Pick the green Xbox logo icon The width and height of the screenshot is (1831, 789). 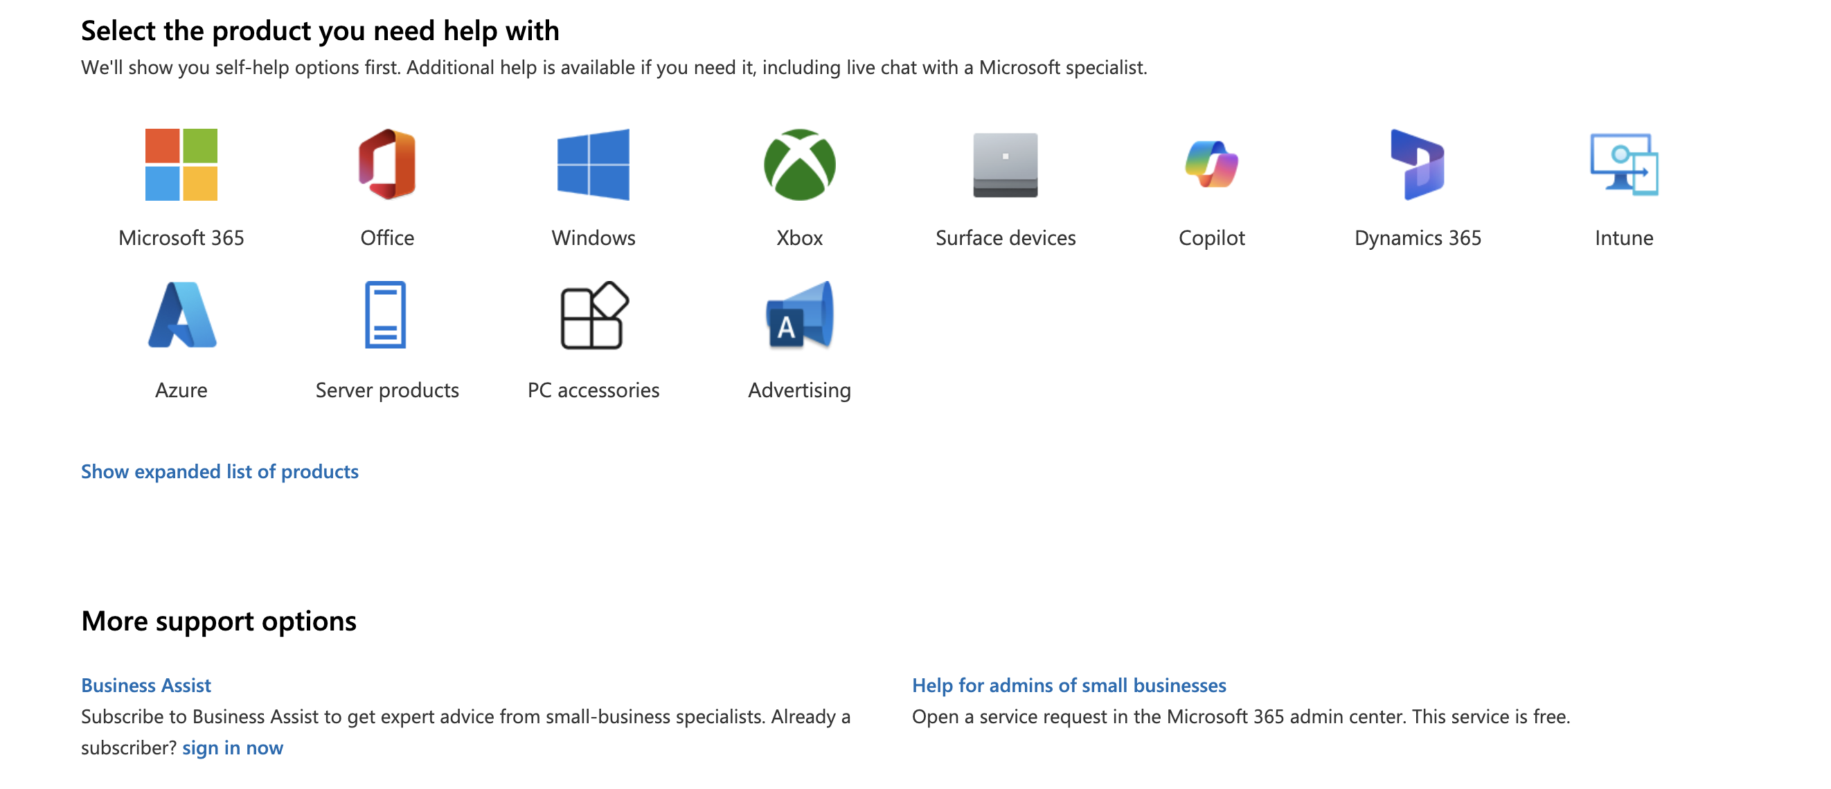click(800, 165)
